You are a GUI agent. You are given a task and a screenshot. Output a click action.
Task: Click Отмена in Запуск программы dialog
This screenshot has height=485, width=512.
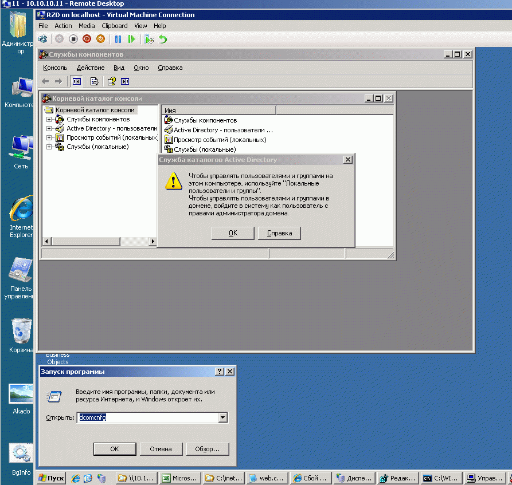click(x=161, y=449)
